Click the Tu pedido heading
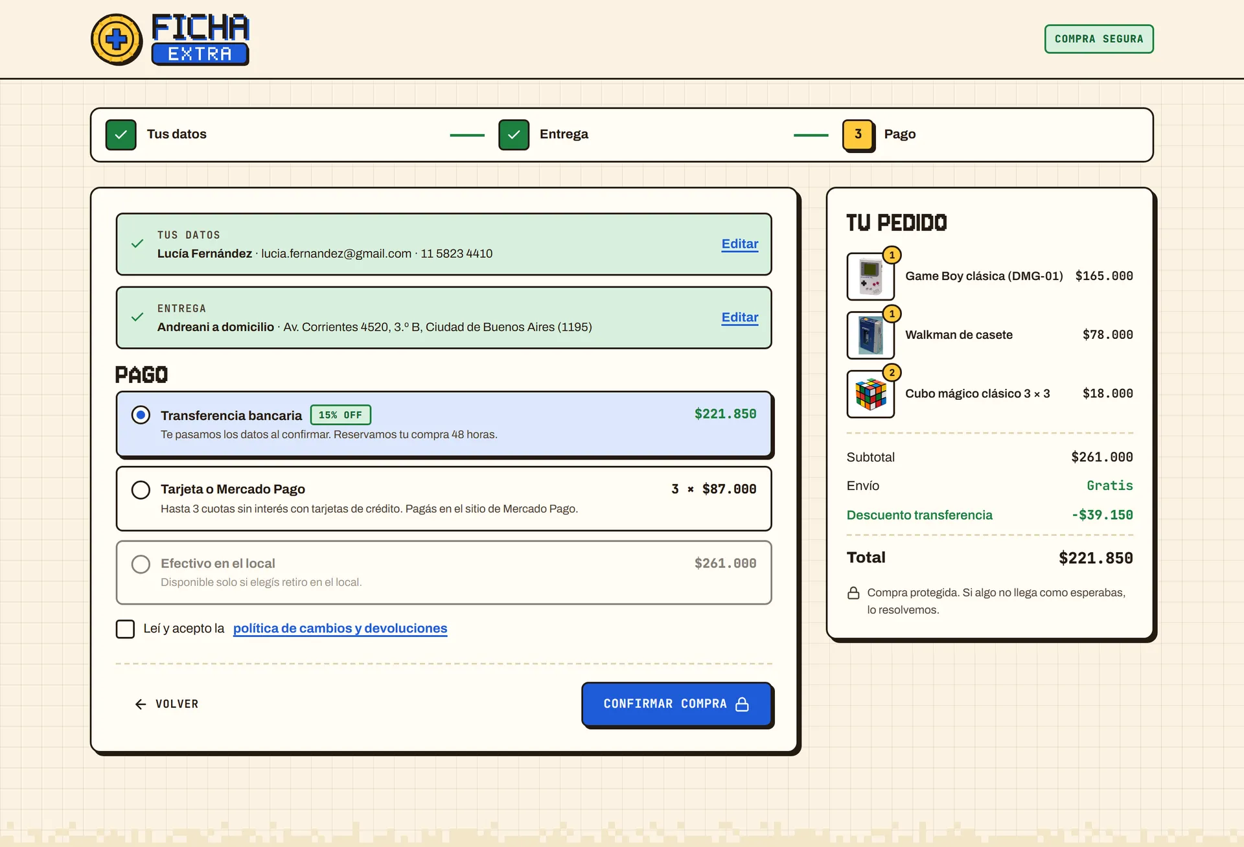Screen dimensions: 1244x847 pos(897,223)
